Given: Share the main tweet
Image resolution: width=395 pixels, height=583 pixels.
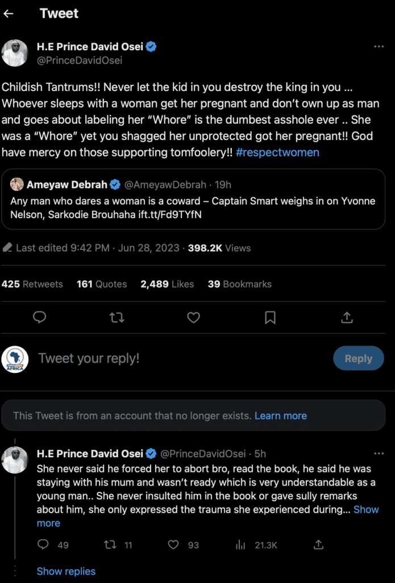Looking at the screenshot, I should 347,317.
